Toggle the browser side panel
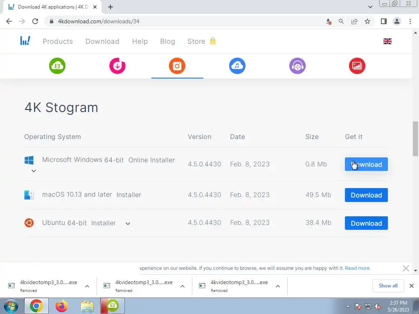The image size is (419, 314). (384, 21)
